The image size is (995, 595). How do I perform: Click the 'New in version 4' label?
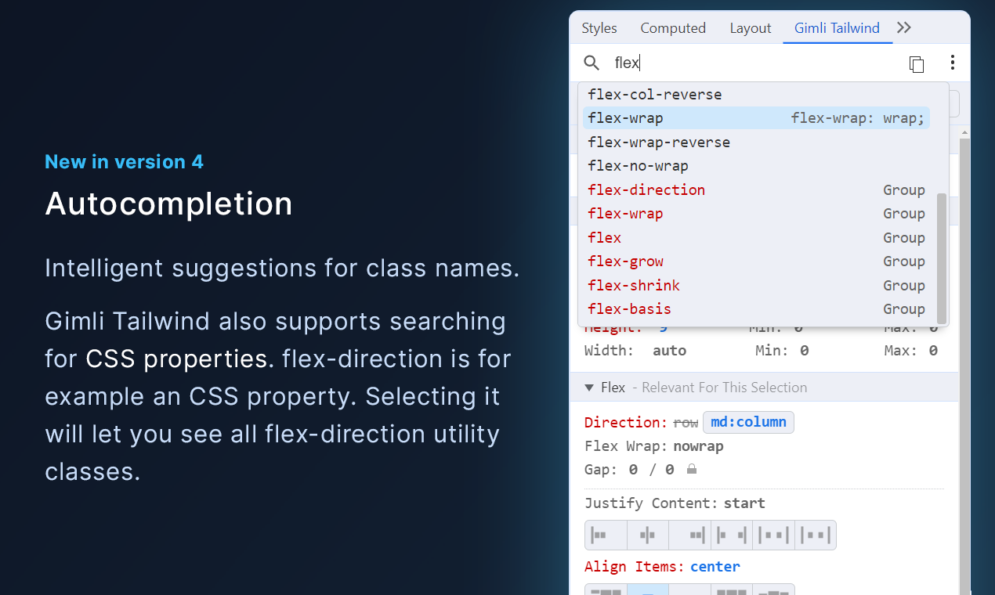coord(124,162)
